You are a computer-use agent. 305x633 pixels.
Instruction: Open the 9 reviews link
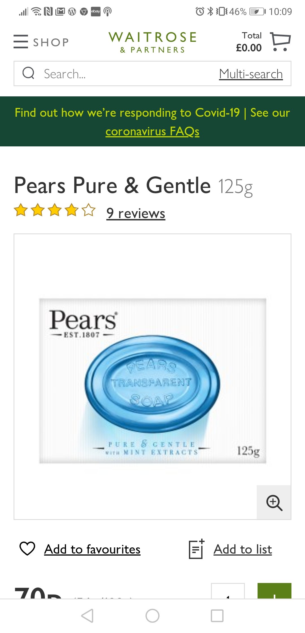pyautogui.click(x=136, y=213)
